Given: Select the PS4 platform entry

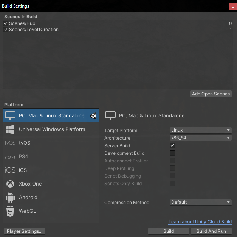Looking at the screenshot, I should click(51, 157).
